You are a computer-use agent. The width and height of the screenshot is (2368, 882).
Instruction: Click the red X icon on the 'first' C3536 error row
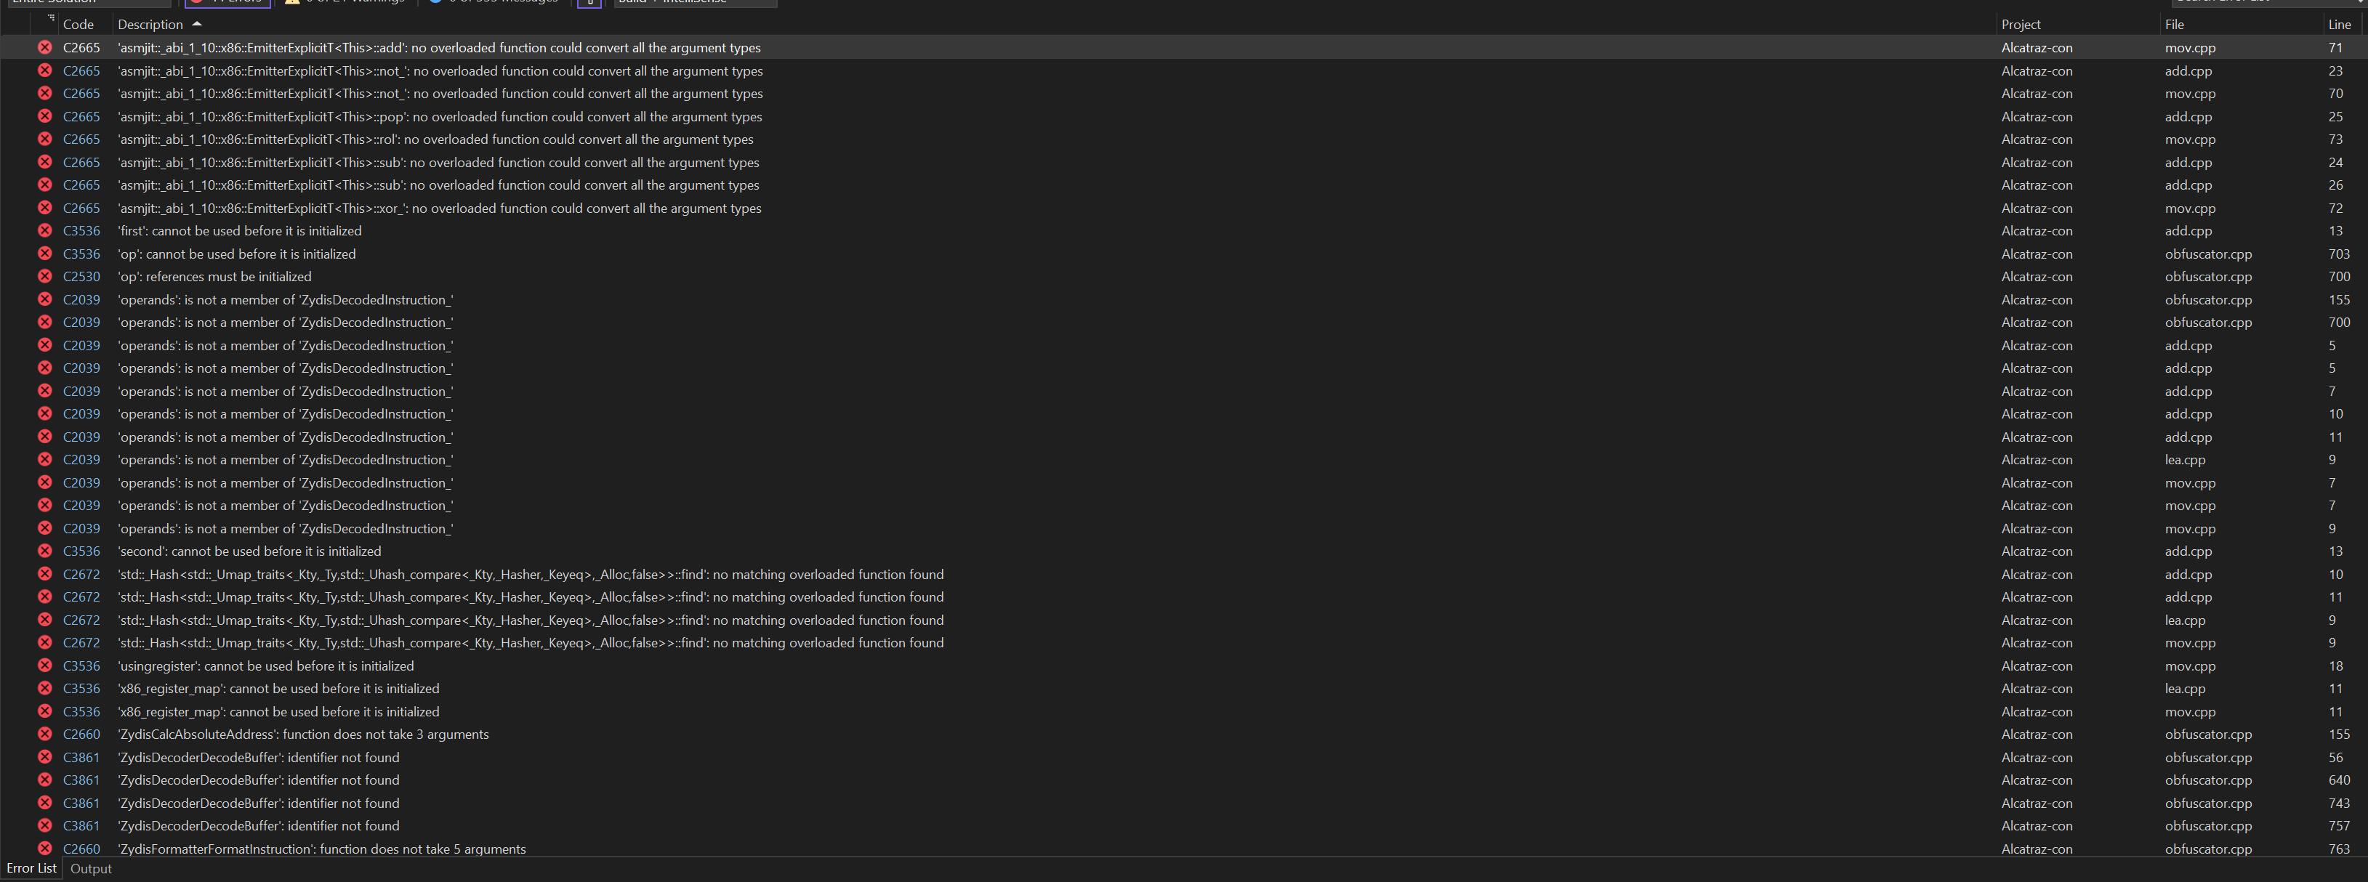pyautogui.click(x=44, y=230)
